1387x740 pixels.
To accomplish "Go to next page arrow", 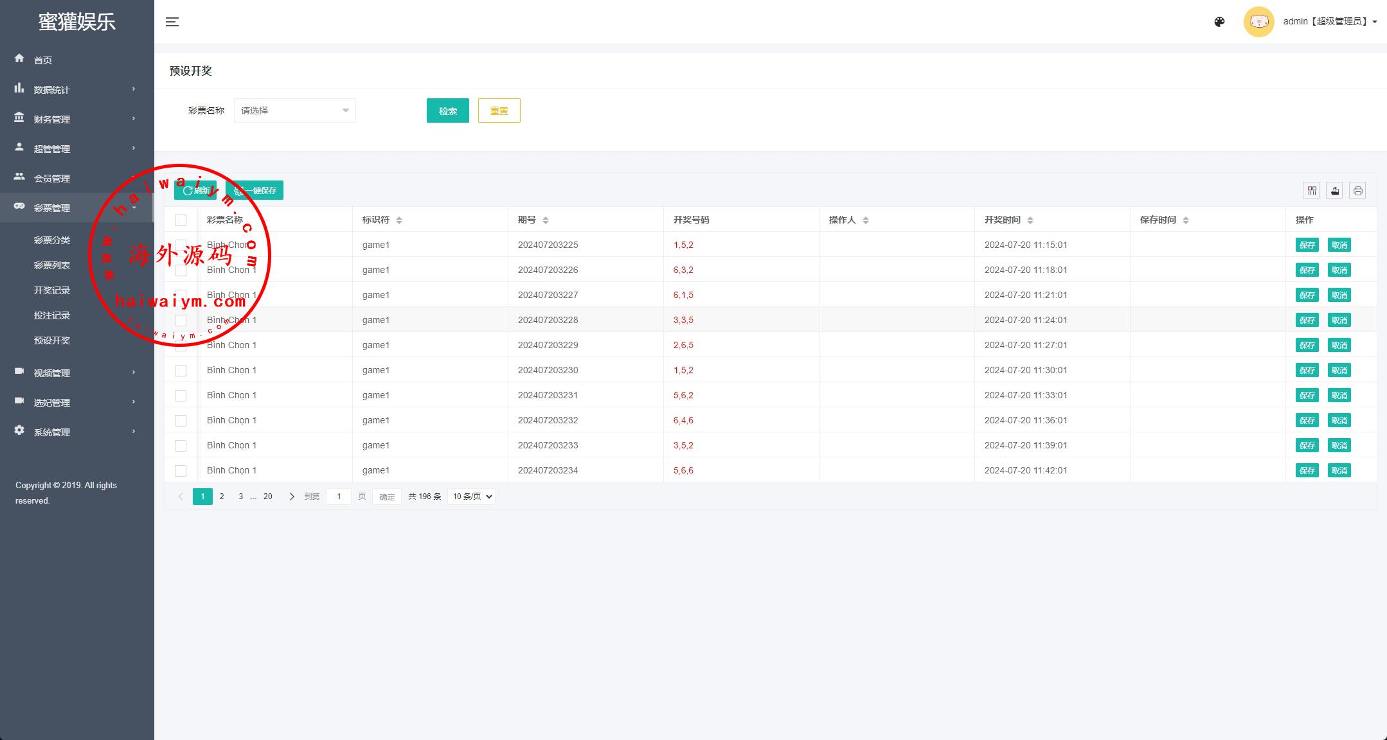I will 292,497.
